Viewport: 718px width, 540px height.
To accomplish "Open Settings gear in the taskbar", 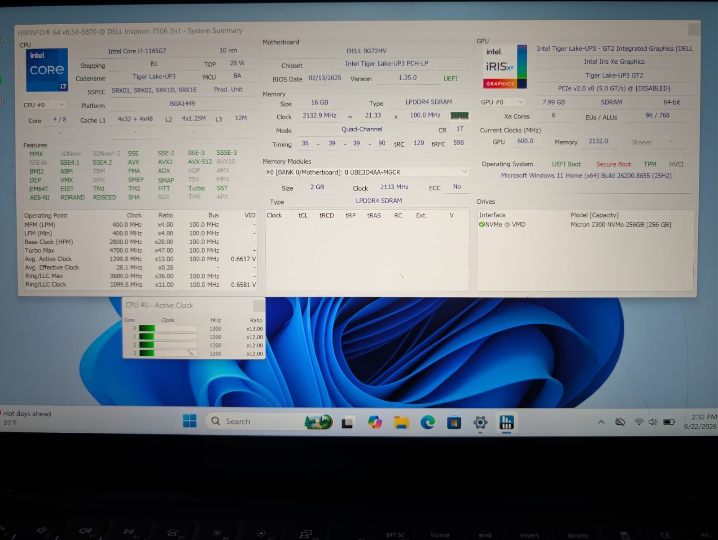I will click(x=480, y=422).
